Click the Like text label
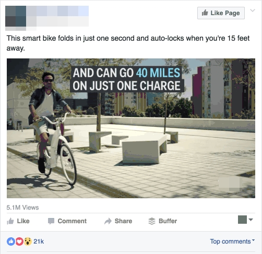Screen dimensions: 262x254 pyautogui.click(x=23, y=221)
